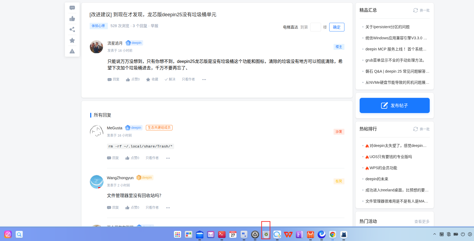Toggle 只看作者 under MeGusta's reply
The width and height of the screenshot is (474, 241).
[x=152, y=158]
